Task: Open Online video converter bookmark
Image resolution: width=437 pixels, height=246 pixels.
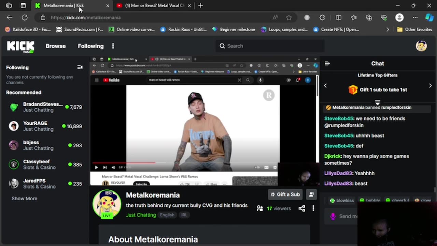Action: pos(132,29)
